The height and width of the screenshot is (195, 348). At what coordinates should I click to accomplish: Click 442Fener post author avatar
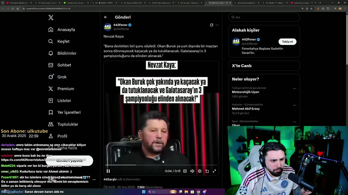click(x=107, y=27)
